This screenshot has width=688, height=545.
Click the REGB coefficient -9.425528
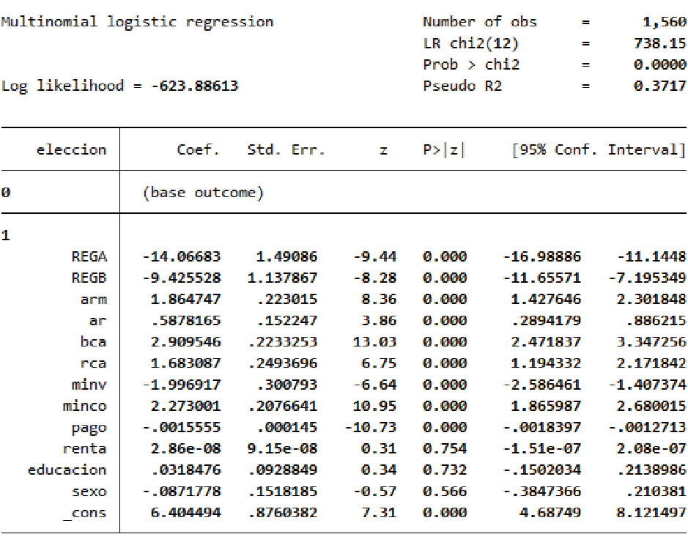pyautogui.click(x=181, y=278)
